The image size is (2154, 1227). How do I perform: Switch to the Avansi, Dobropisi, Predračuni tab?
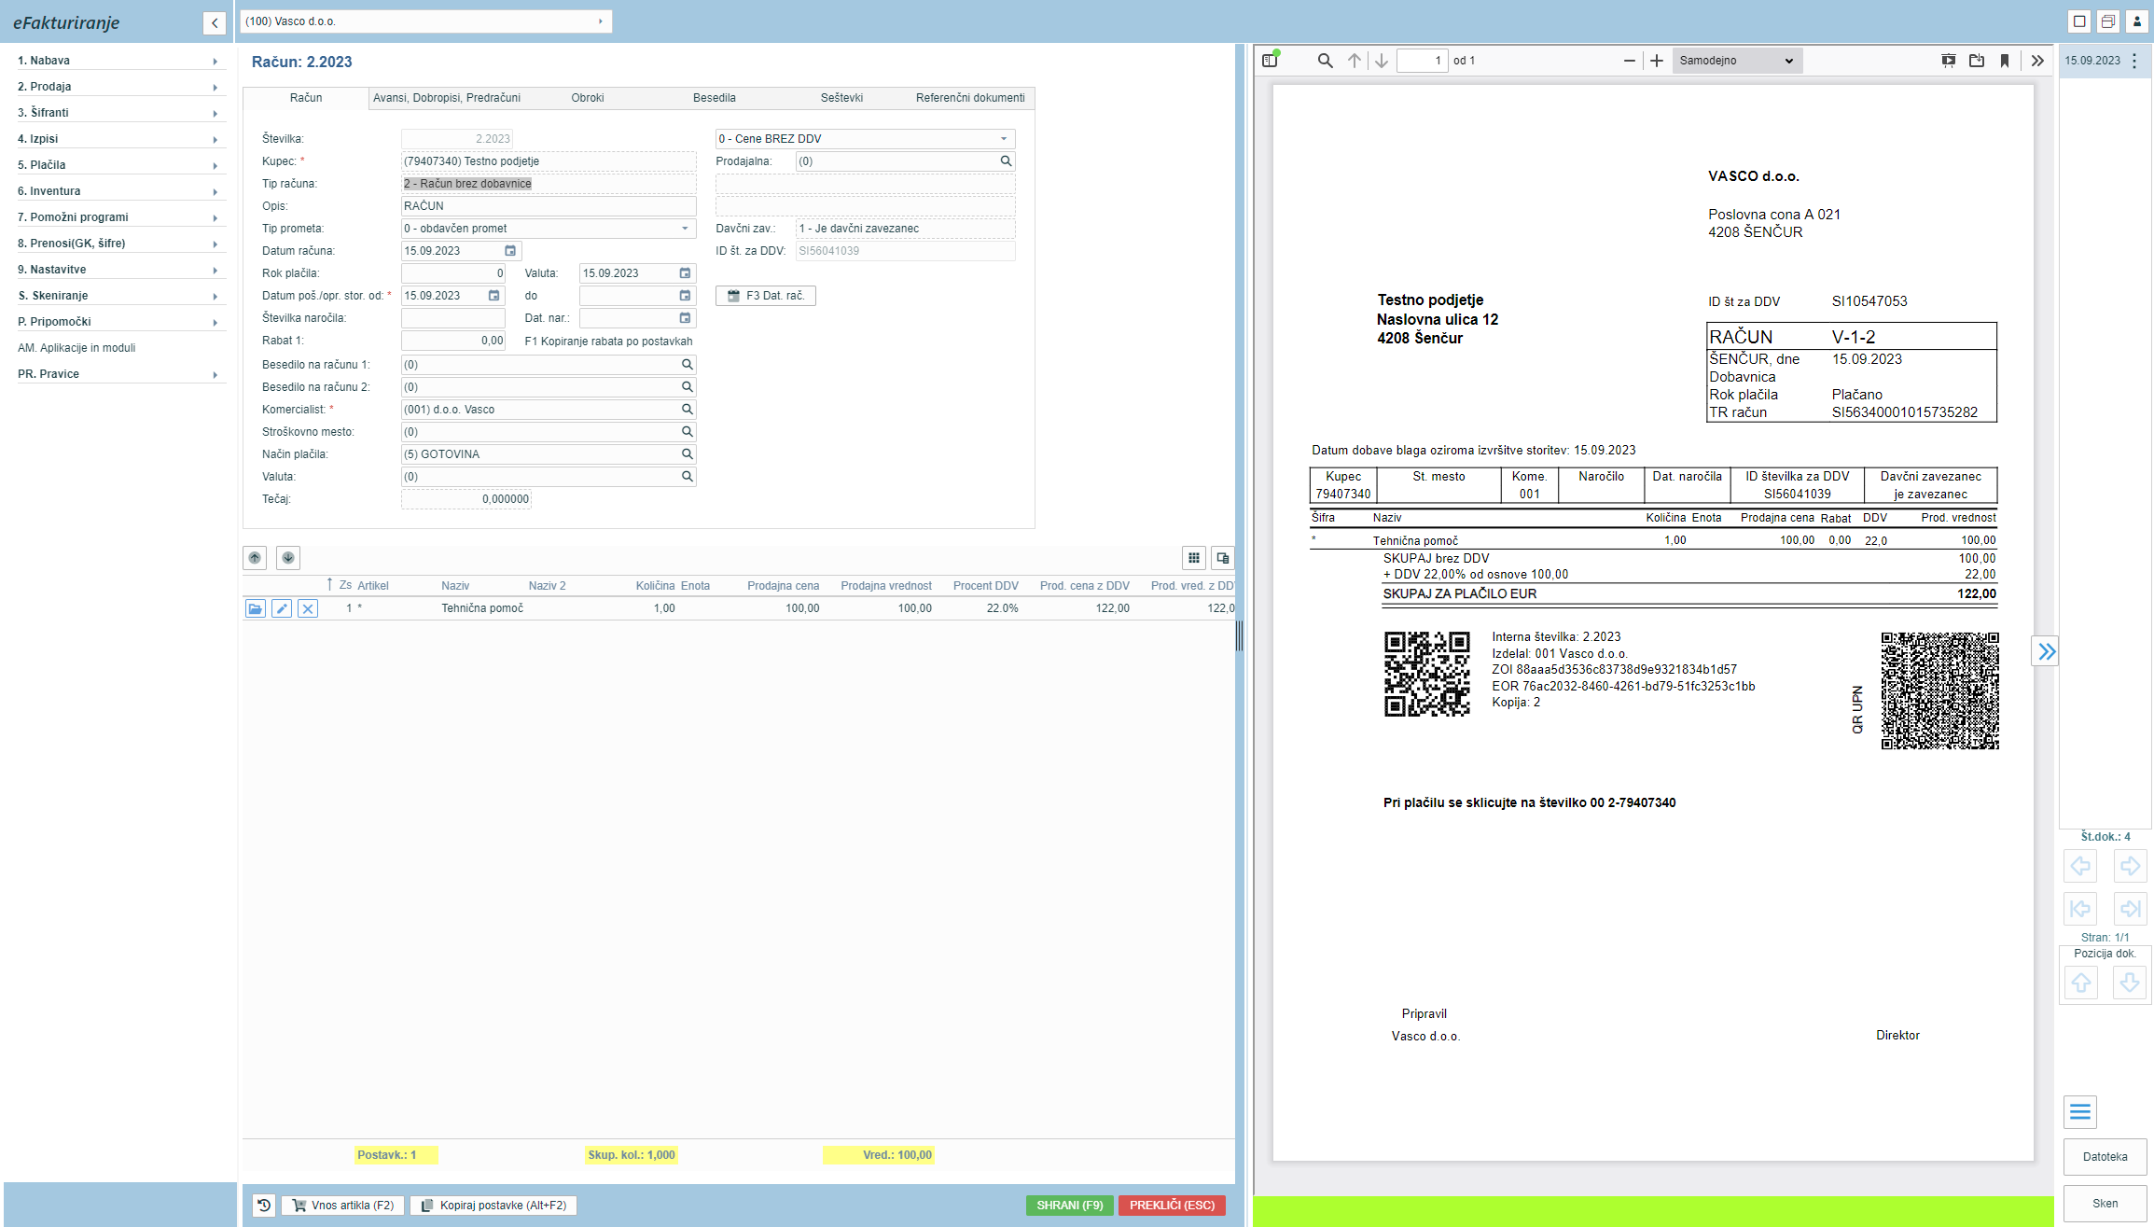click(447, 98)
